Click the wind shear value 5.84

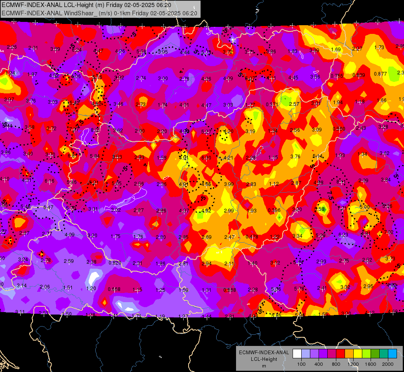[95, 156]
